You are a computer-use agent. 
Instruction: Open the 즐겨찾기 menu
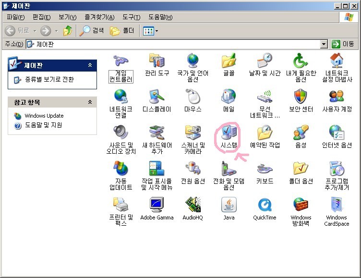click(x=99, y=17)
